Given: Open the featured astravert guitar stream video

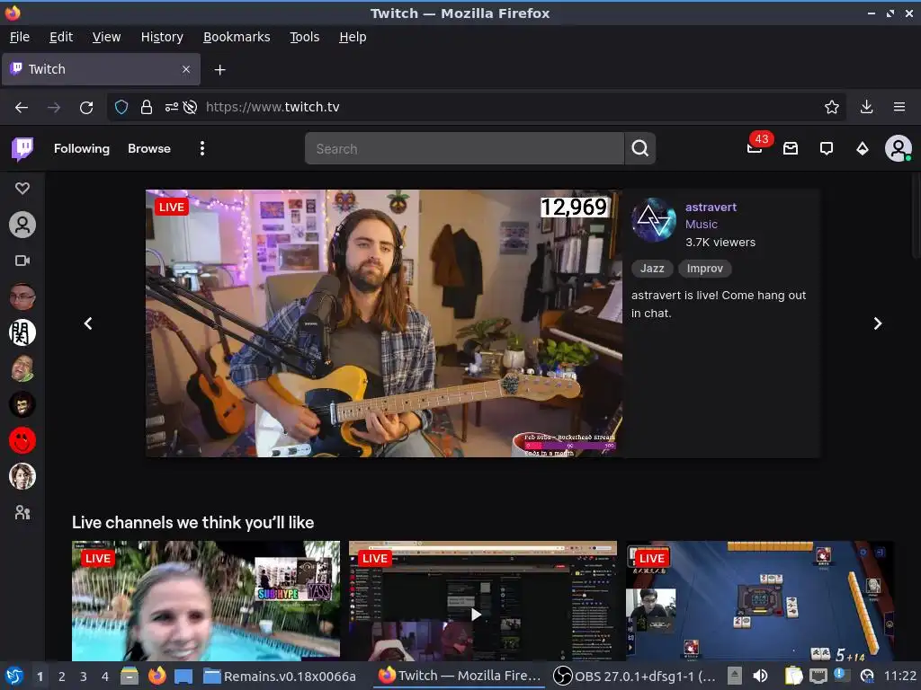Looking at the screenshot, I should (384, 323).
